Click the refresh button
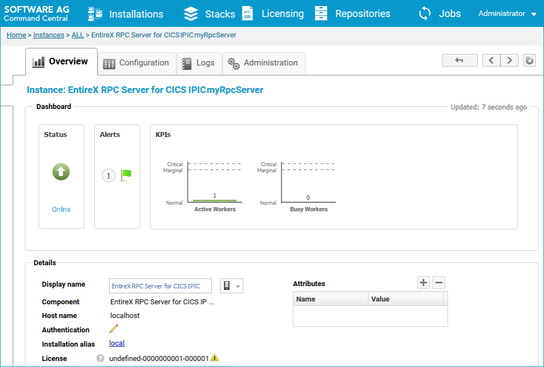Image resolution: width=544 pixels, height=367 pixels. (529, 60)
